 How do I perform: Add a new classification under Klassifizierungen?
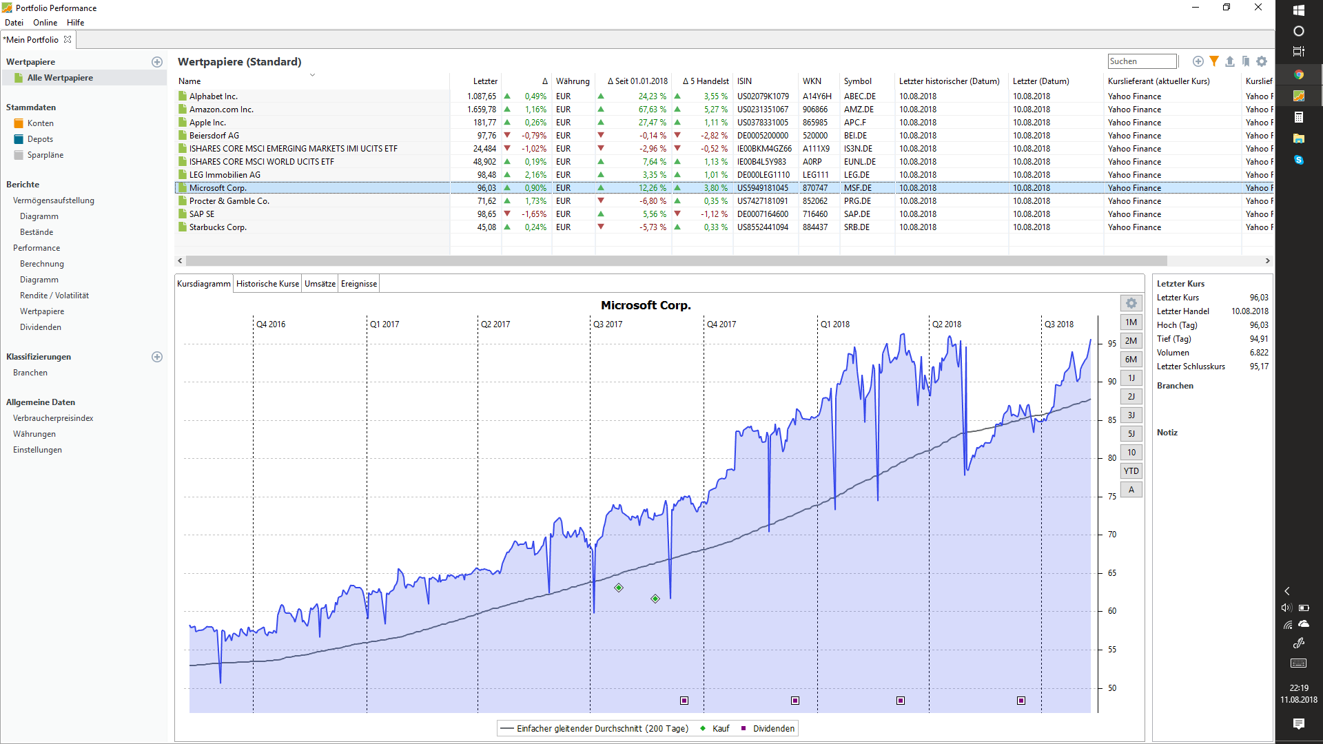[157, 357]
